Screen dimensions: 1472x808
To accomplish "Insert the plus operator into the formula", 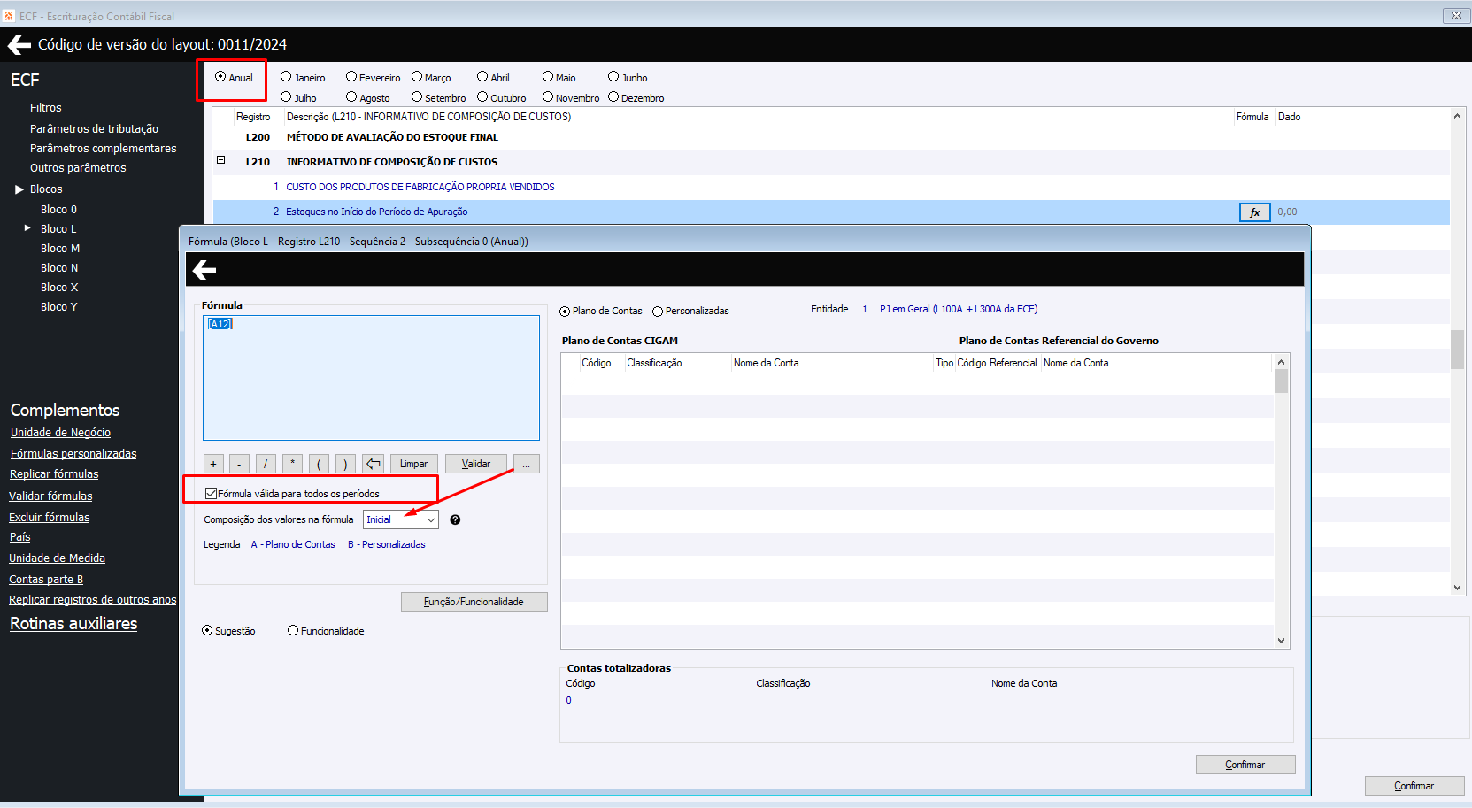I will pos(213,464).
